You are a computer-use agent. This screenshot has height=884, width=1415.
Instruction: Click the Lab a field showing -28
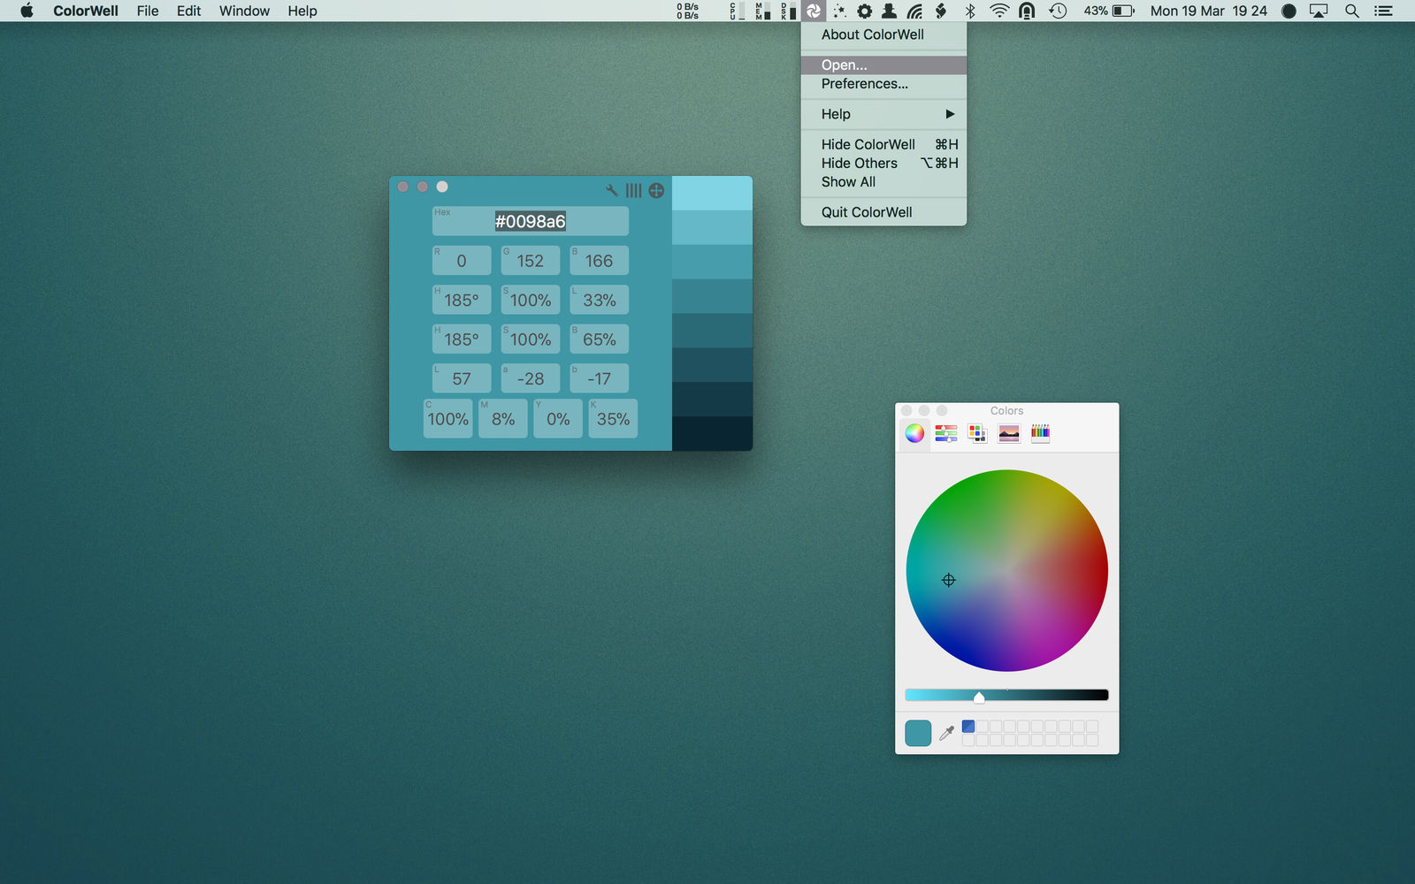pyautogui.click(x=531, y=378)
